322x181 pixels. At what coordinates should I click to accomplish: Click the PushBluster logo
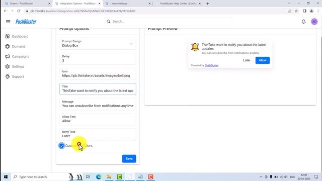[x=26, y=22]
